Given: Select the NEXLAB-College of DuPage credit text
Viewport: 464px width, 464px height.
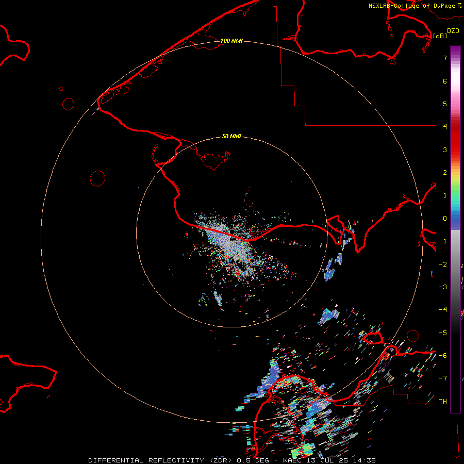Looking at the screenshot, I should click(x=415, y=6).
